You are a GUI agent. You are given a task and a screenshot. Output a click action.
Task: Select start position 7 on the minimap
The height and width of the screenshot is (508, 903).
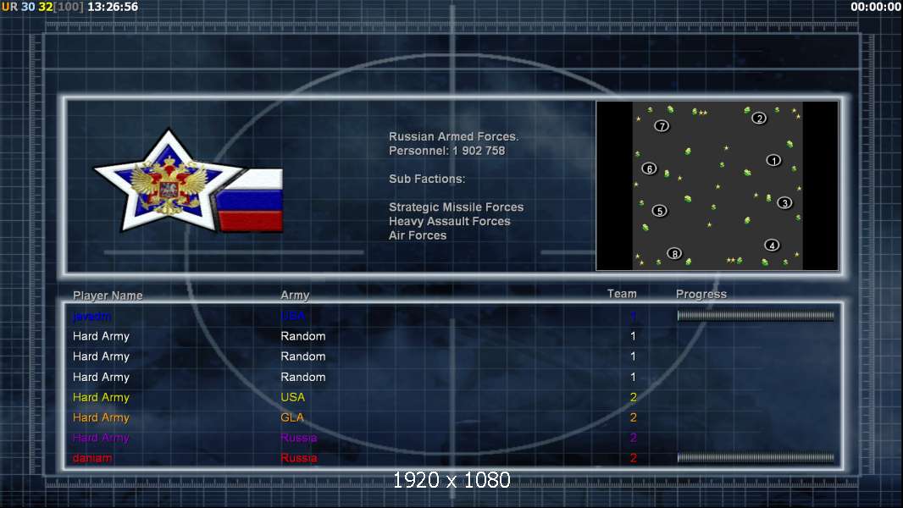point(662,126)
